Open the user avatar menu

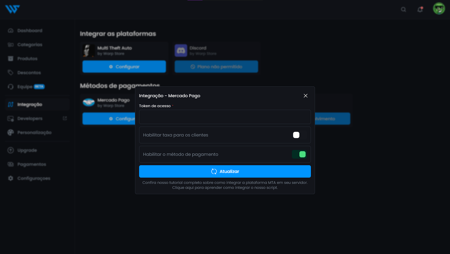(x=439, y=9)
